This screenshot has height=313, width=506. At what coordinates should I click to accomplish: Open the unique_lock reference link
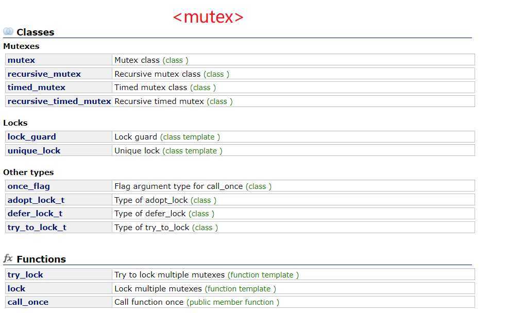coord(33,151)
